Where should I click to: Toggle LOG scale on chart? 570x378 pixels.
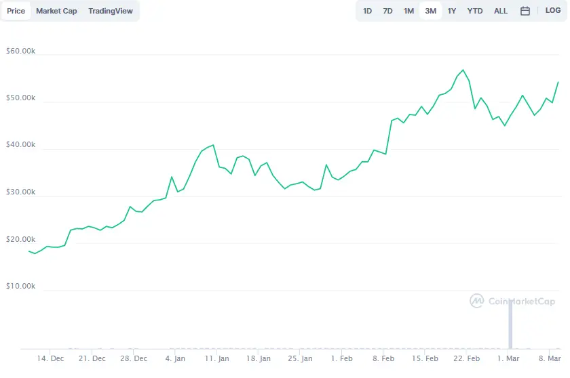(x=553, y=10)
